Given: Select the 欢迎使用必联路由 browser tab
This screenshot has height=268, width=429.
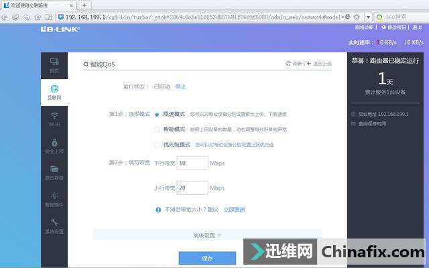Looking at the screenshot, I should [37, 5].
